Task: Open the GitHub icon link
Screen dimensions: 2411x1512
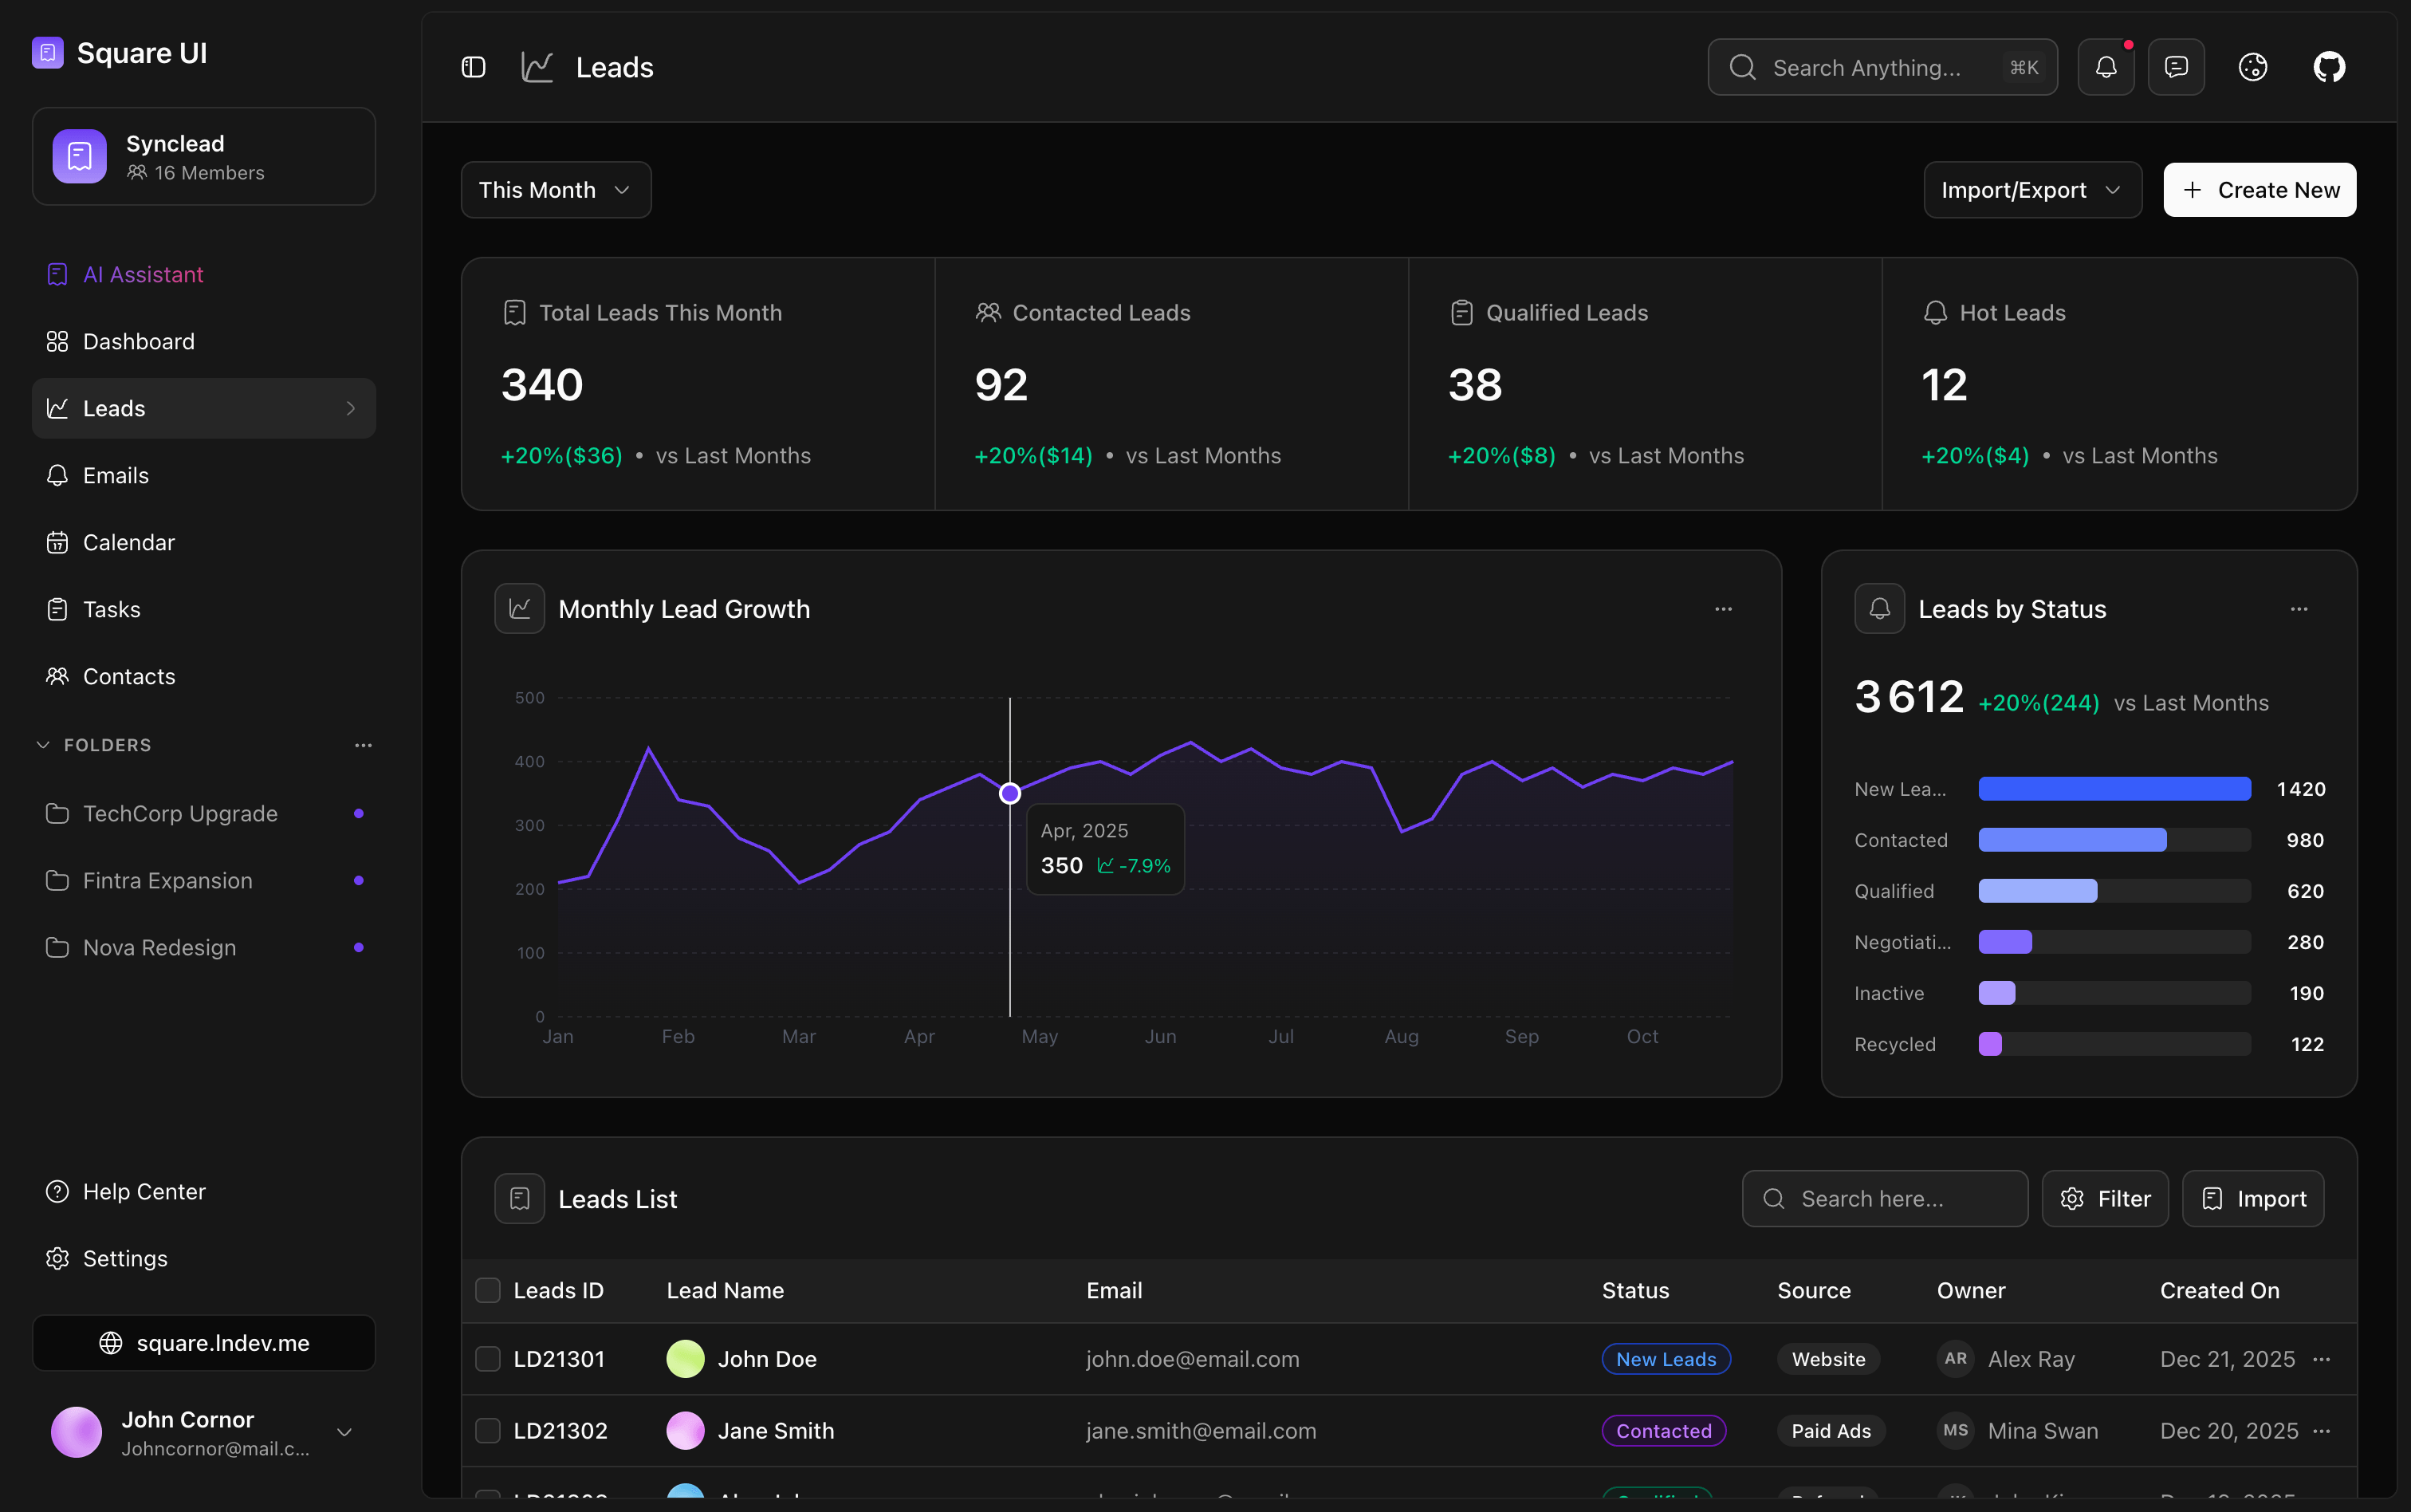Action: click(2329, 67)
